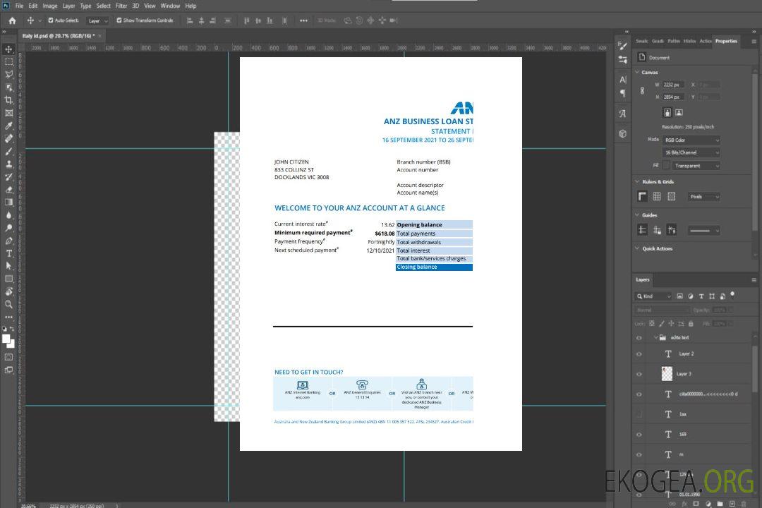Hide Layer 3 with its eye icon
The width and height of the screenshot is (762, 508).
point(639,374)
